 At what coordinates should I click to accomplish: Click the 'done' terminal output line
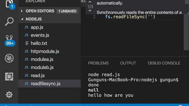coord(93,85)
